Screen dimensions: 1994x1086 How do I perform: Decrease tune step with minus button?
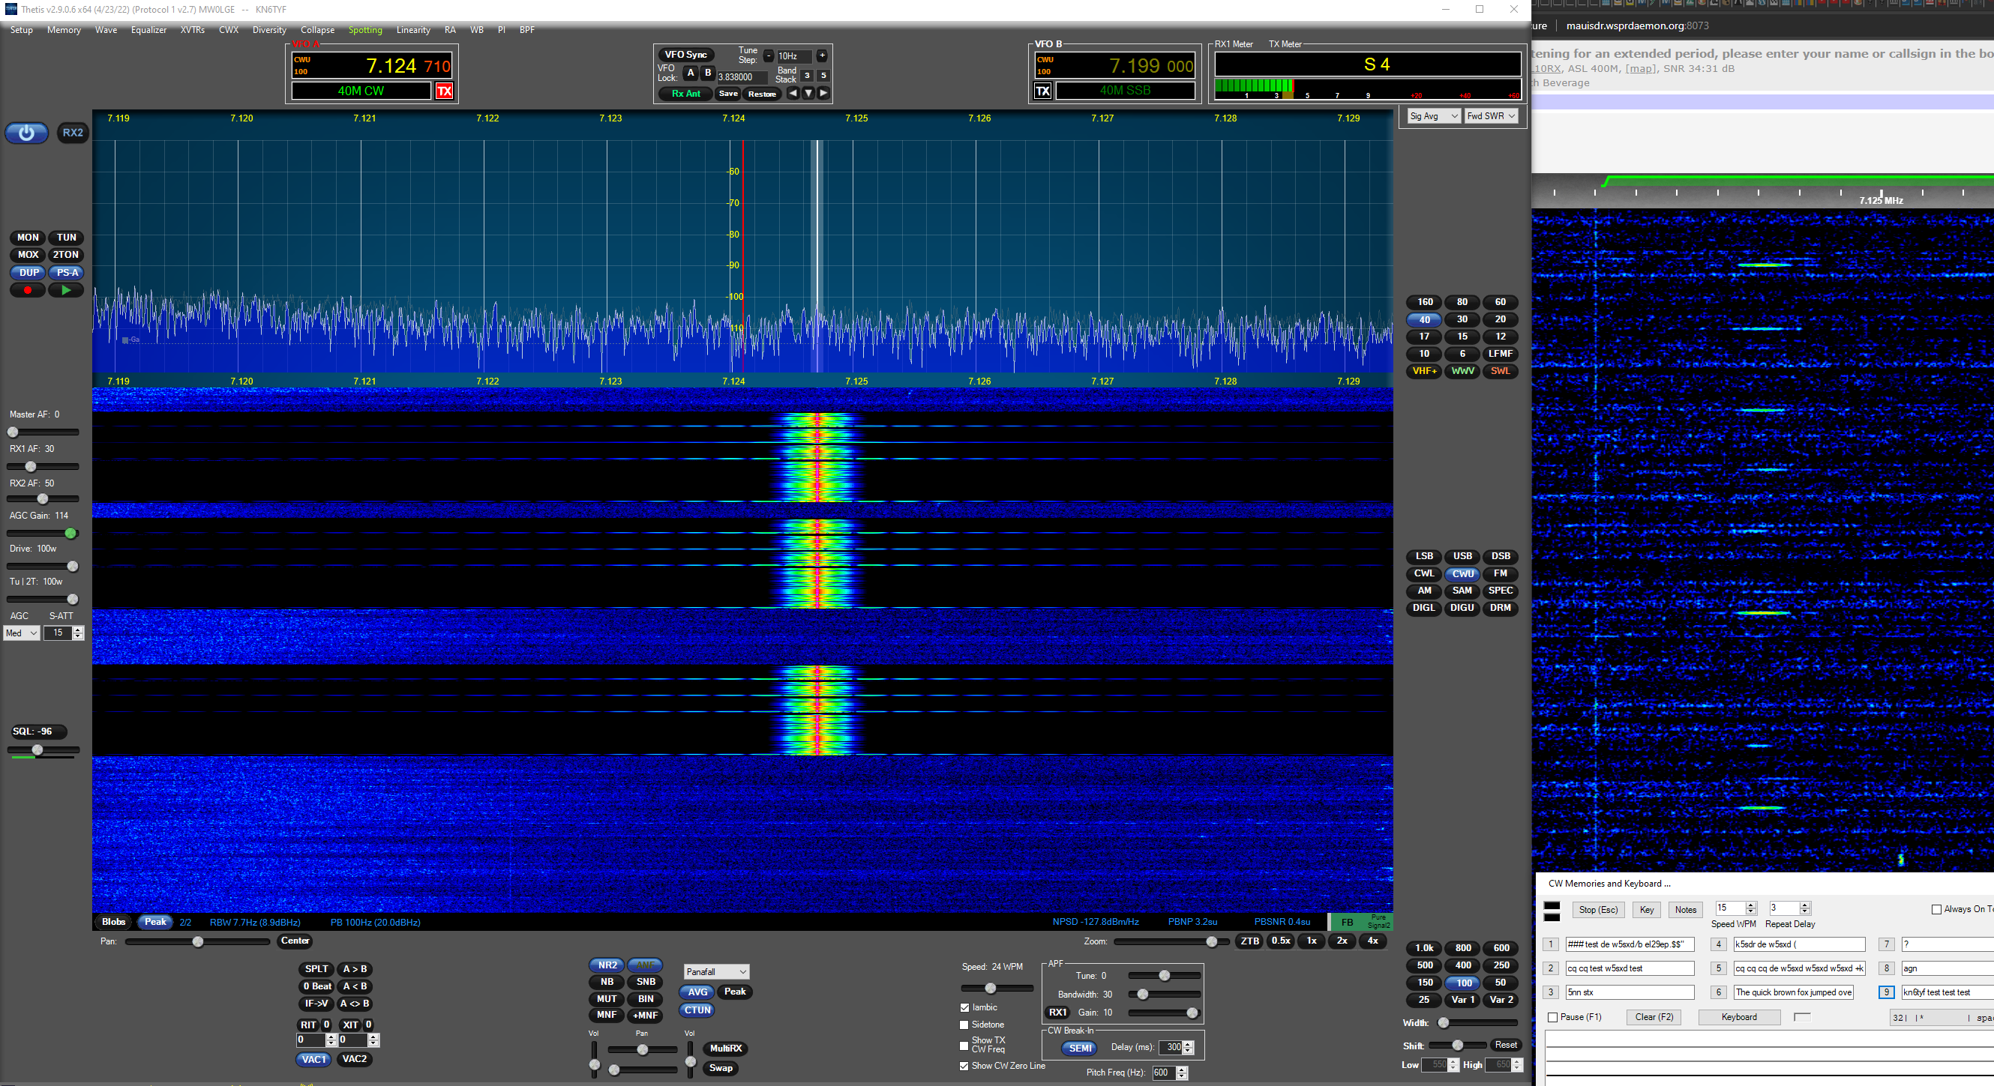768,55
